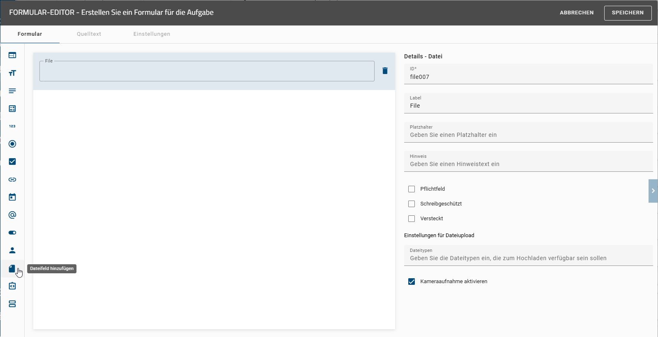The width and height of the screenshot is (658, 337).
Task: Add a date field using calendar icon
Action: click(x=12, y=197)
